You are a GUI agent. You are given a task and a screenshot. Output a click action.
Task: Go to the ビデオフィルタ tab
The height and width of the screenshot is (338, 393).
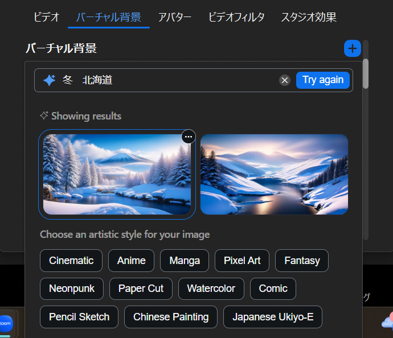click(x=236, y=17)
